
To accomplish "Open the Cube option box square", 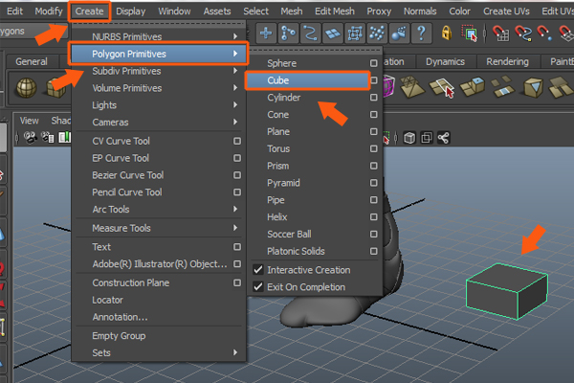I will (373, 80).
